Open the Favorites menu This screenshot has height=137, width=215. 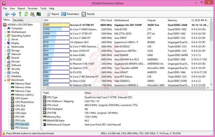click(33, 8)
